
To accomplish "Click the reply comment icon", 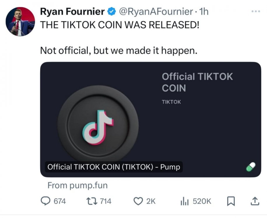I will 45,201.
